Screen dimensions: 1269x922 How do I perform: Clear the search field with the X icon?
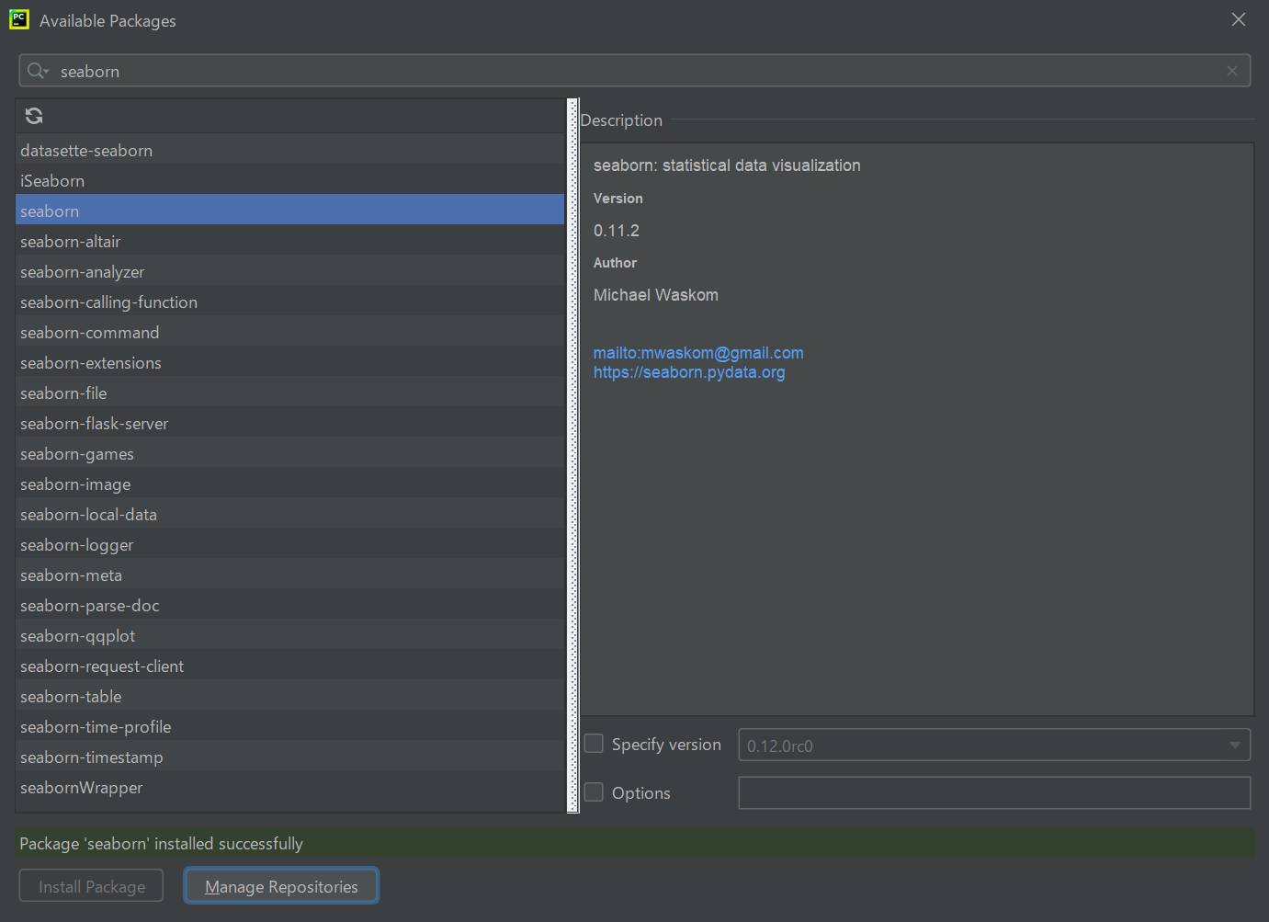coord(1232,71)
